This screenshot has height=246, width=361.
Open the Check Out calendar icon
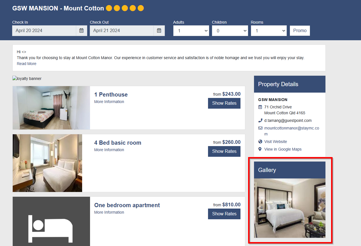coord(159,31)
